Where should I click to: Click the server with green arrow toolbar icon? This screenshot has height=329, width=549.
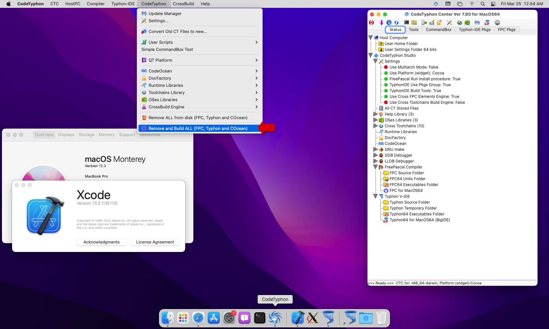pyautogui.click(x=424, y=23)
